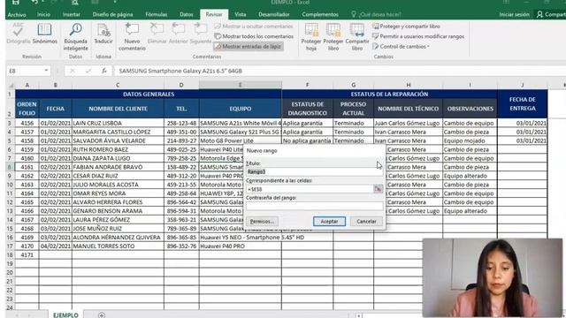This screenshot has height=318, width=566.
Task: Click the FECHA DE ENTREGA header
Action: click(x=523, y=104)
